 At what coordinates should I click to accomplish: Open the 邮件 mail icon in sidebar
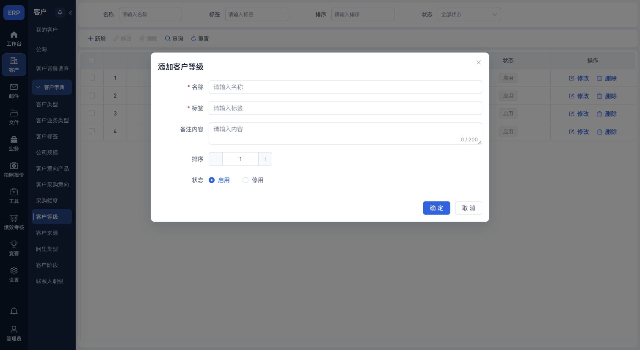pyautogui.click(x=14, y=87)
